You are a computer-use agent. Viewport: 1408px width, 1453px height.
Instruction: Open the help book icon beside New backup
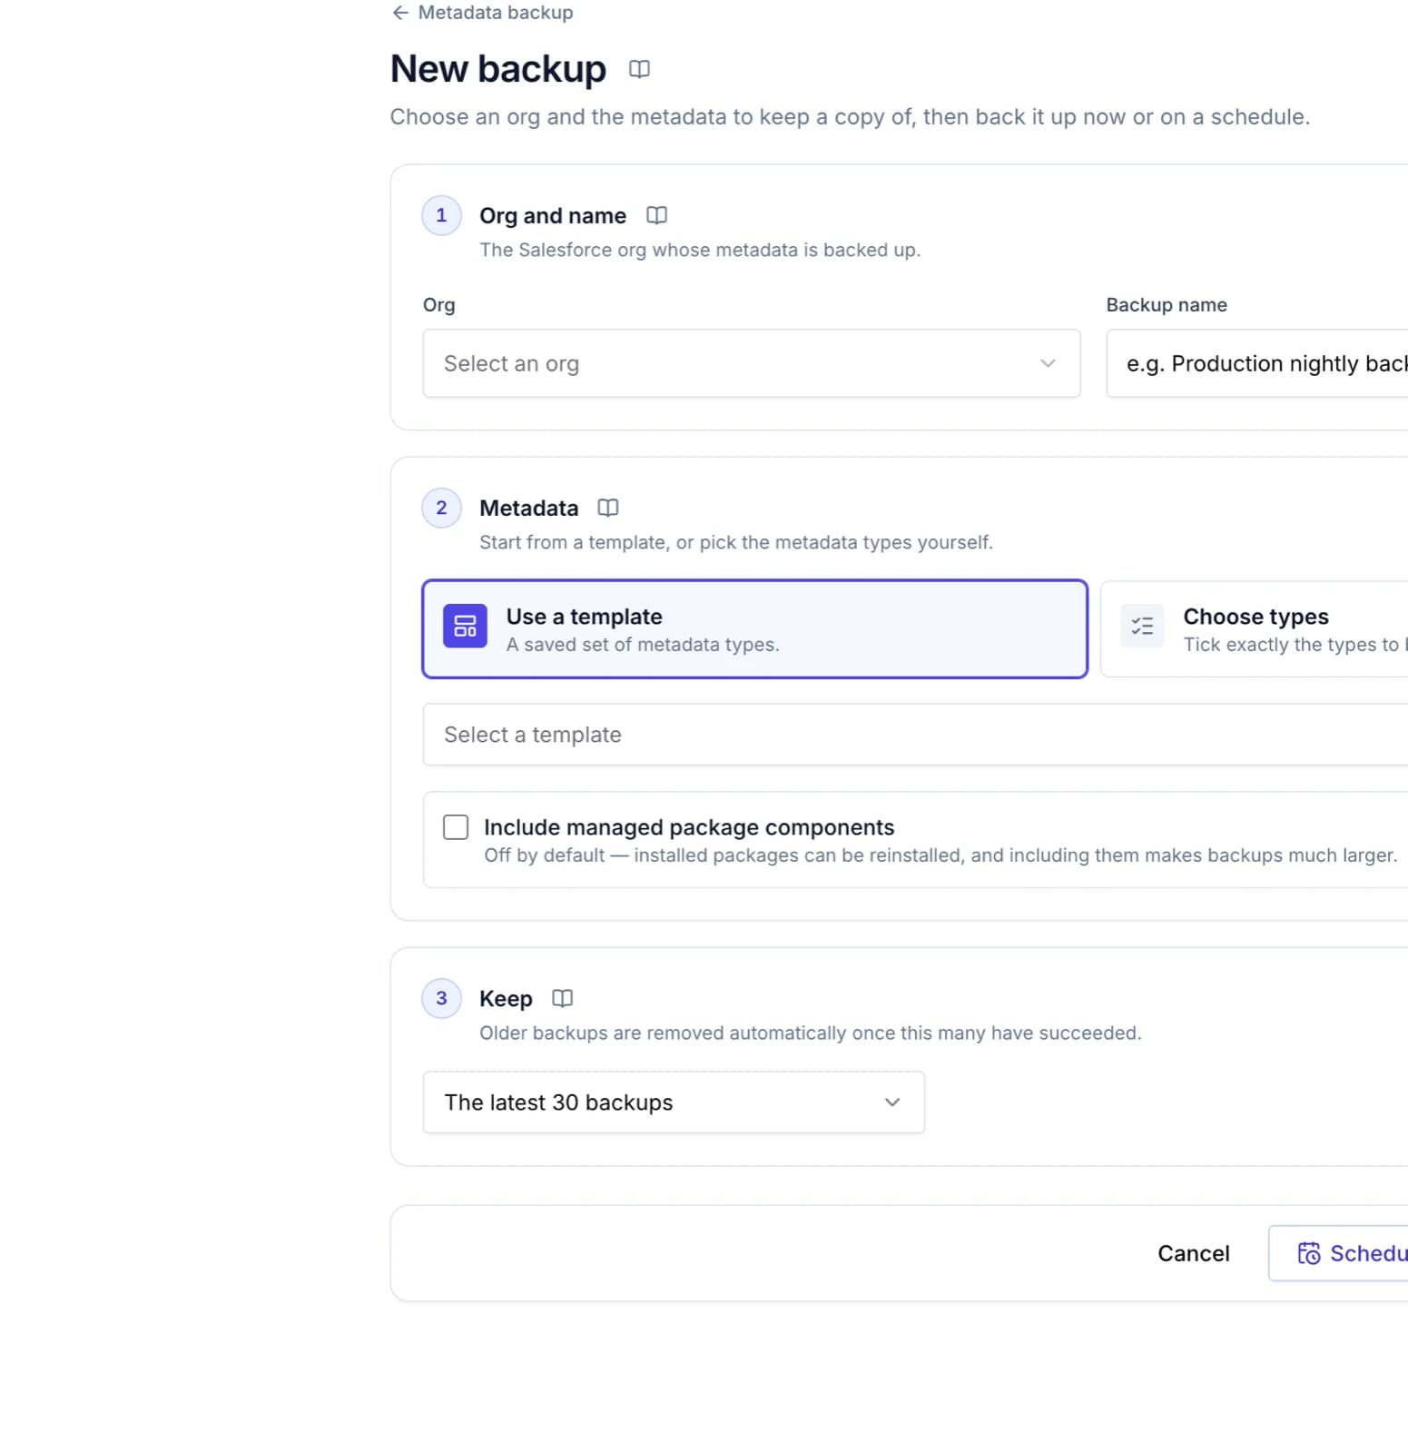point(639,69)
